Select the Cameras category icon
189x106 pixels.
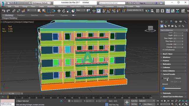click(172, 26)
